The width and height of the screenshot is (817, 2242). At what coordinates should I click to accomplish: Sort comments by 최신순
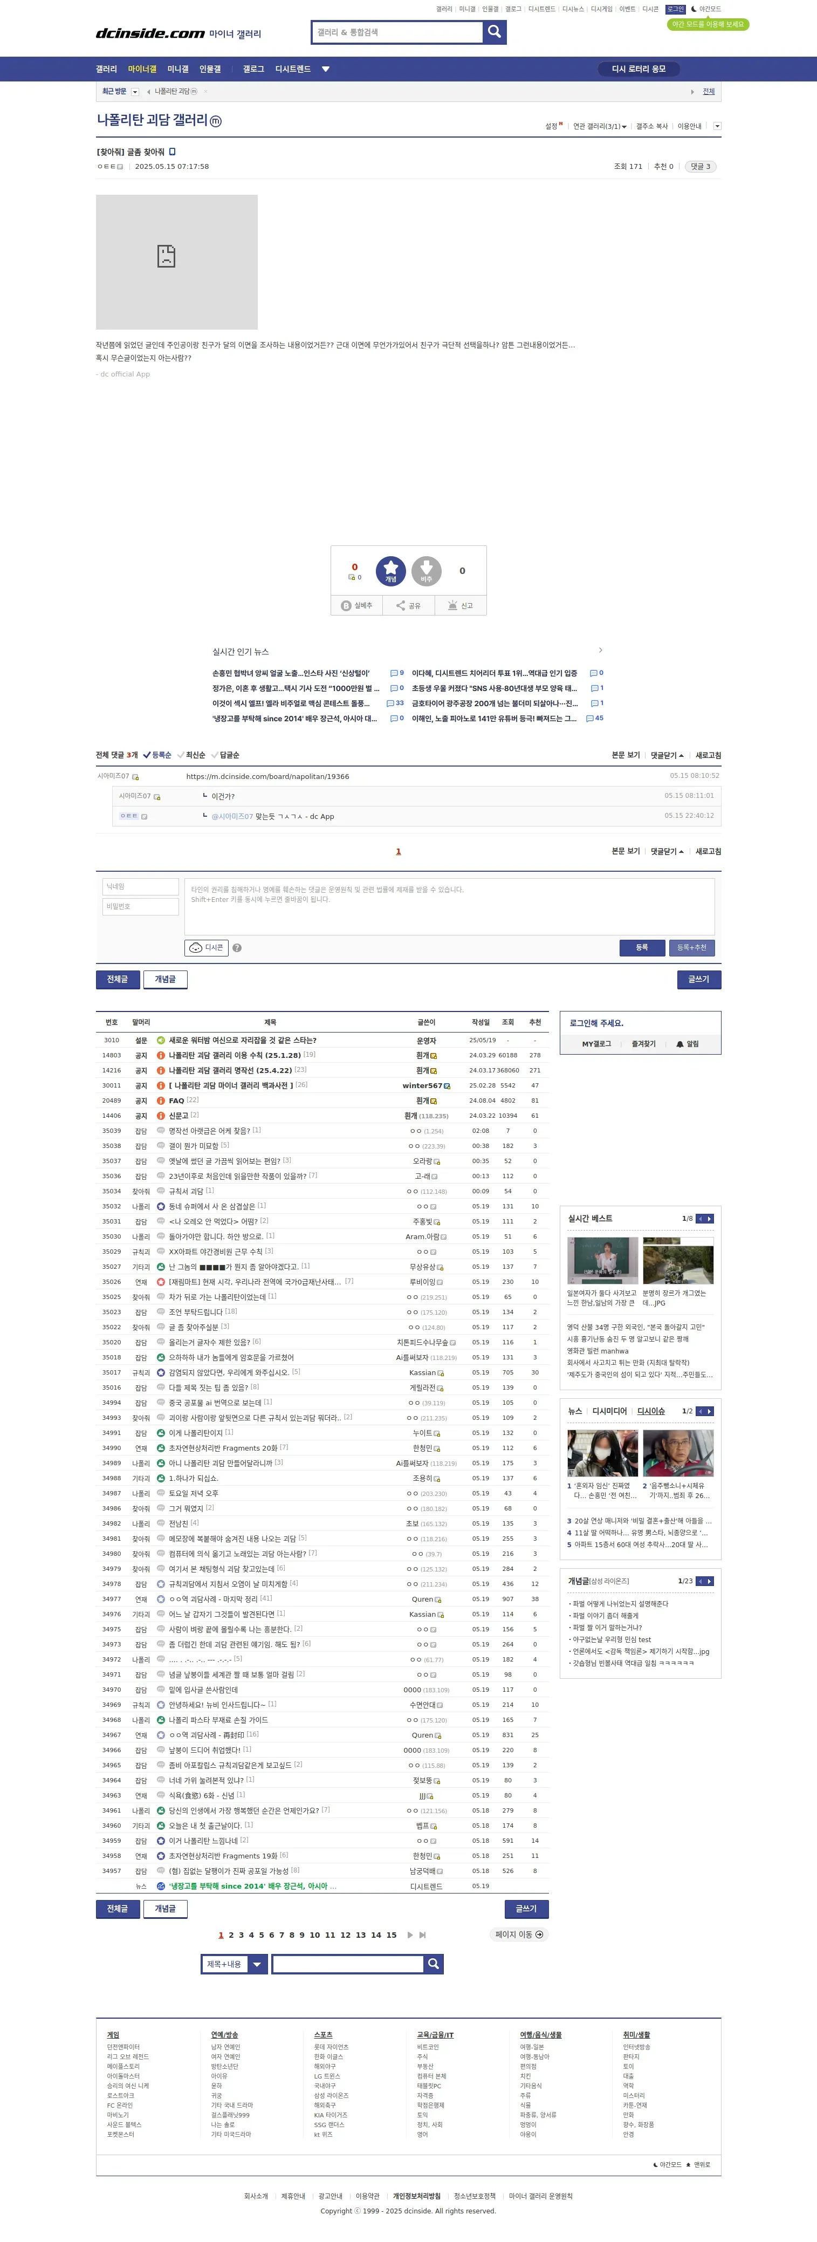191,755
